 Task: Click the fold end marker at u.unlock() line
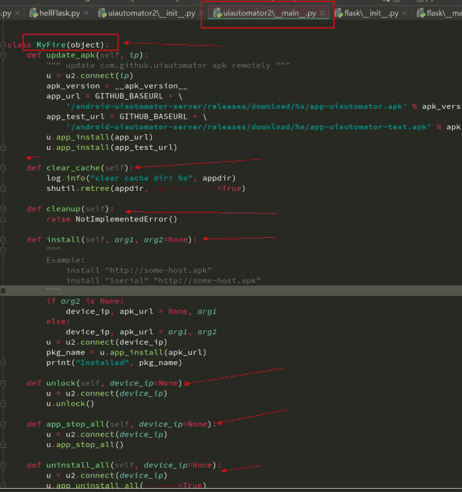click(x=3, y=404)
